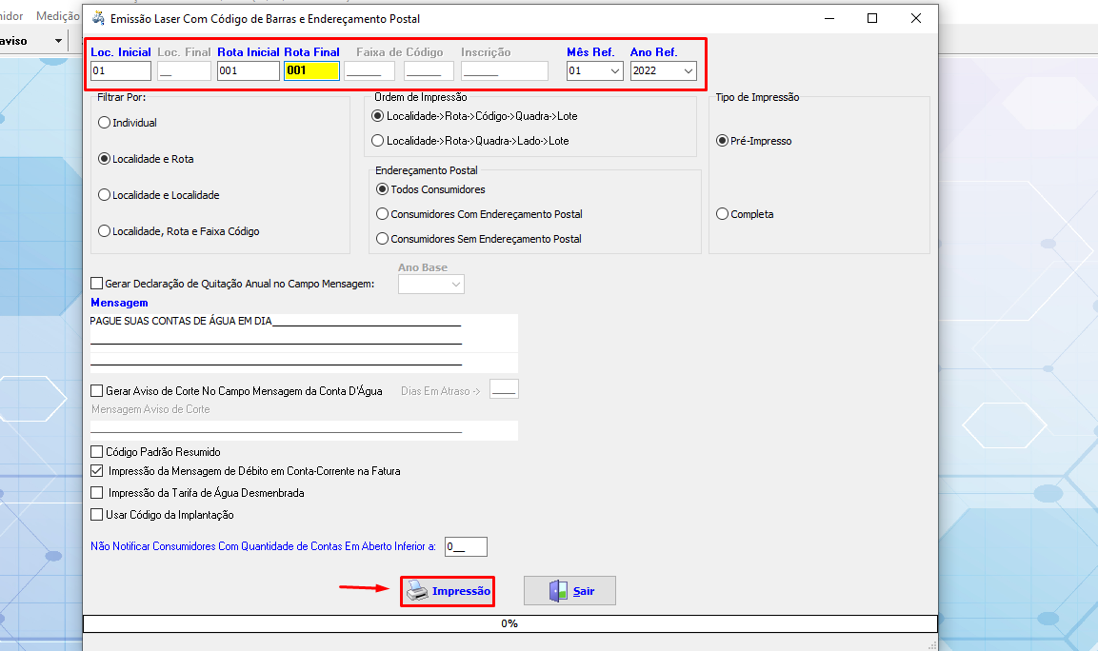Uncheck Impressão da Mensagem de Débito option
The height and width of the screenshot is (651, 1098).
tap(96, 470)
